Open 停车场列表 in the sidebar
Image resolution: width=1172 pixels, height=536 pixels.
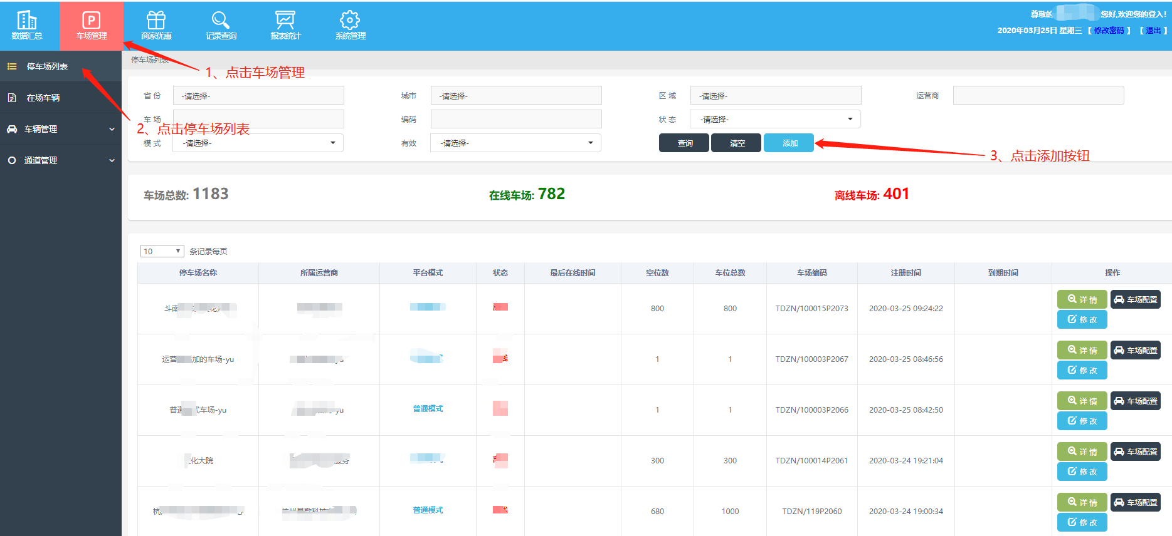coord(61,66)
